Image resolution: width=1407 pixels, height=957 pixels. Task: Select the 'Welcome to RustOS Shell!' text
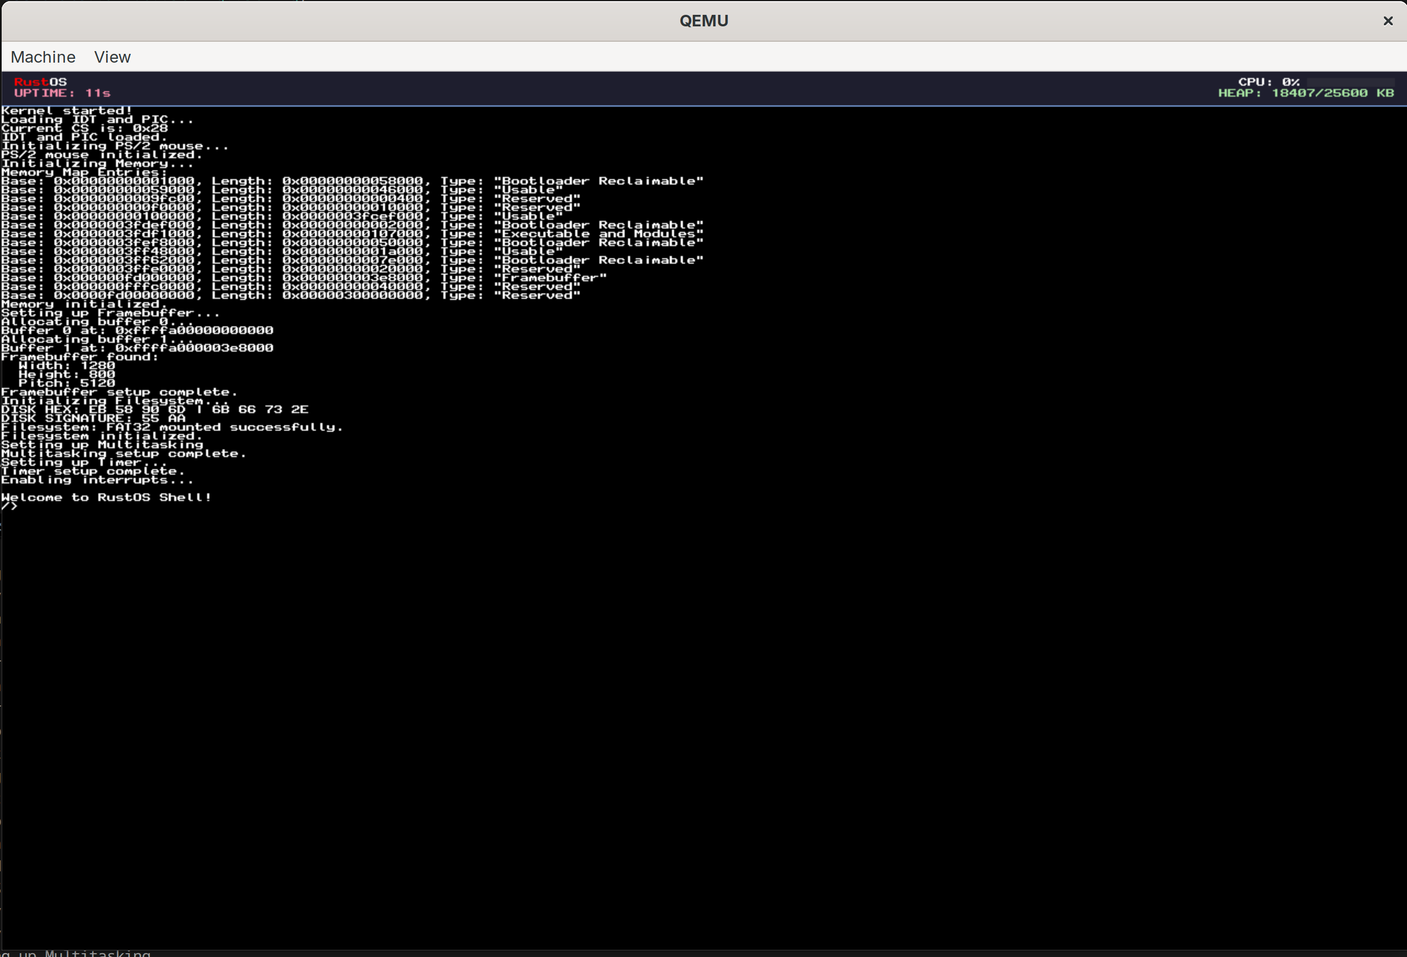click(x=106, y=497)
